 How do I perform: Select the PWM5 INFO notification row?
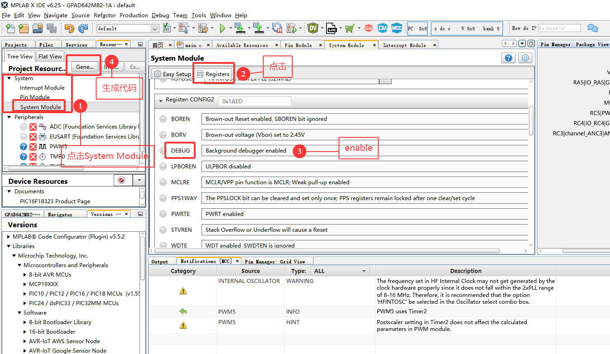[x=379, y=311]
